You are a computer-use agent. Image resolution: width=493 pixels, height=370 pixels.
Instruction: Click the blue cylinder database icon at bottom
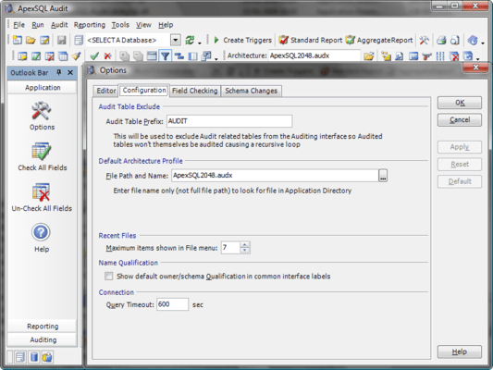pyautogui.click(x=34, y=357)
